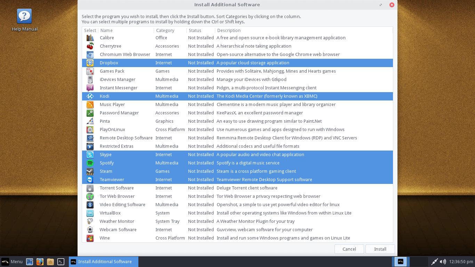Viewport: 475px width, 267px height.
Task: Click the Calibre 'Office' category cell
Action: coord(161,38)
